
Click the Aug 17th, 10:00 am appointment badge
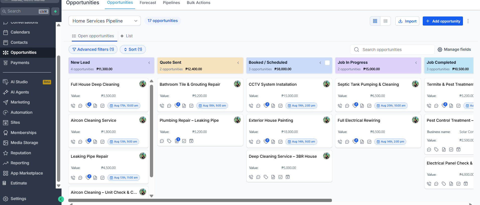point(124,106)
